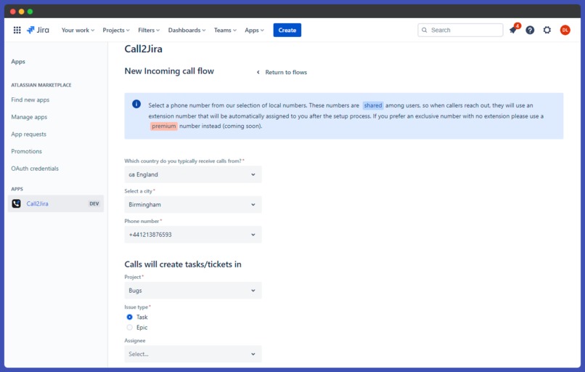
Task: Click the Phone number field label
Action: pos(142,221)
